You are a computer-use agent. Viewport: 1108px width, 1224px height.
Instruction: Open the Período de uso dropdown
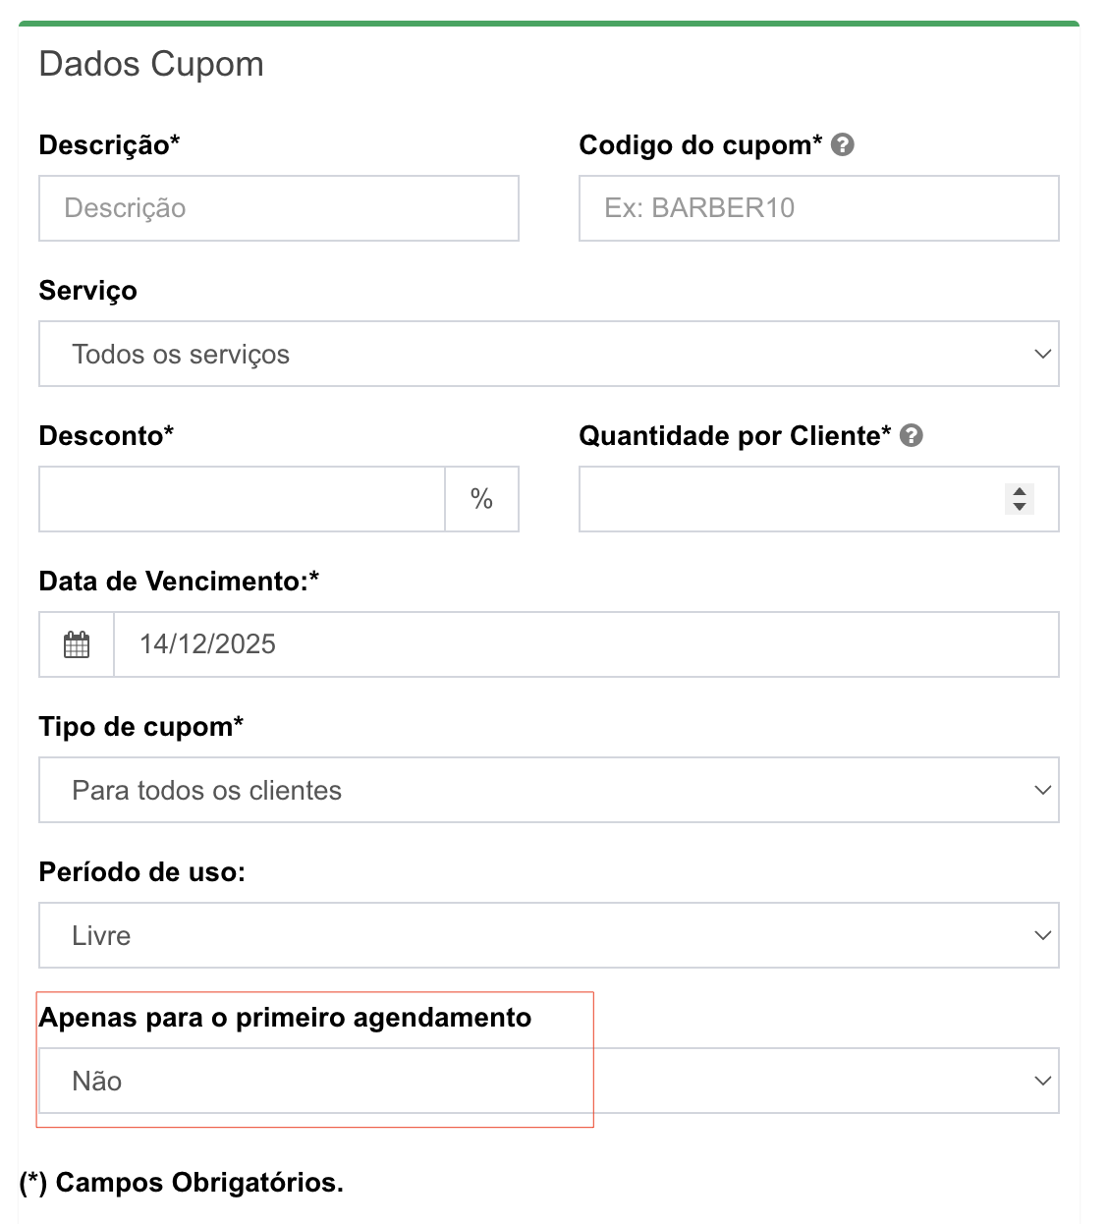click(548, 935)
